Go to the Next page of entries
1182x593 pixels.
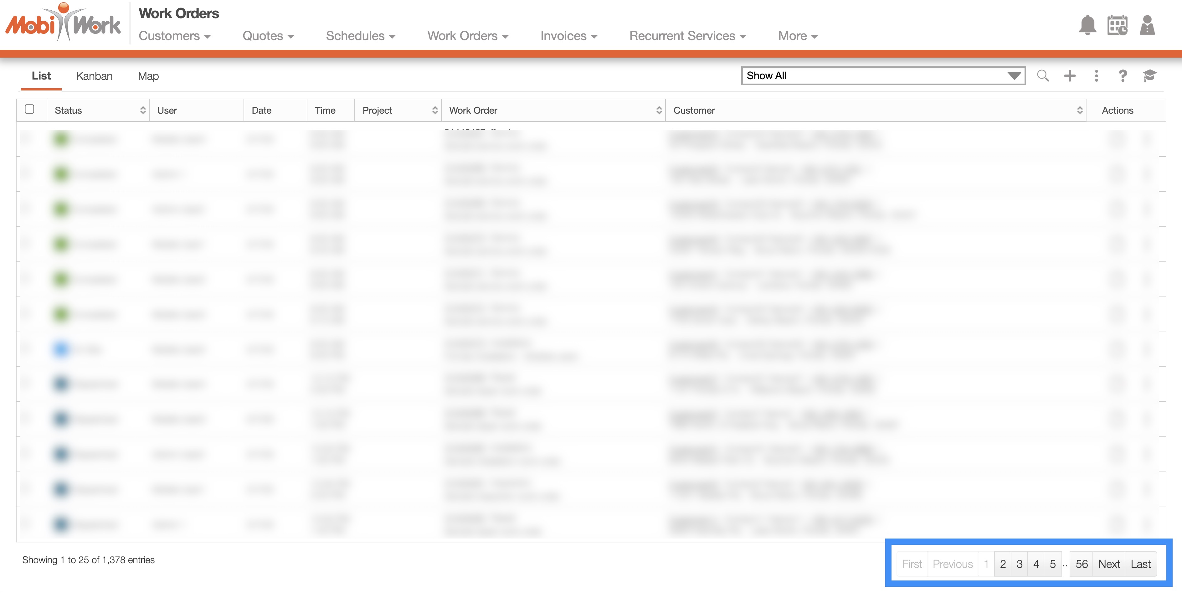point(1108,564)
